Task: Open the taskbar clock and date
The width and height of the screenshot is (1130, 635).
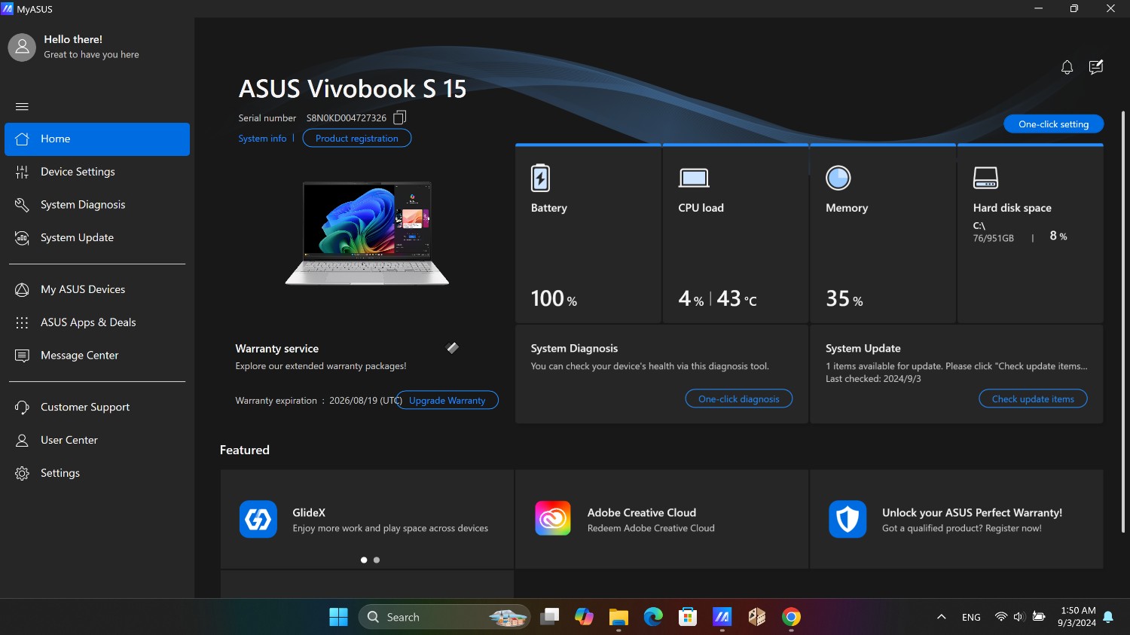Action: coord(1077,617)
